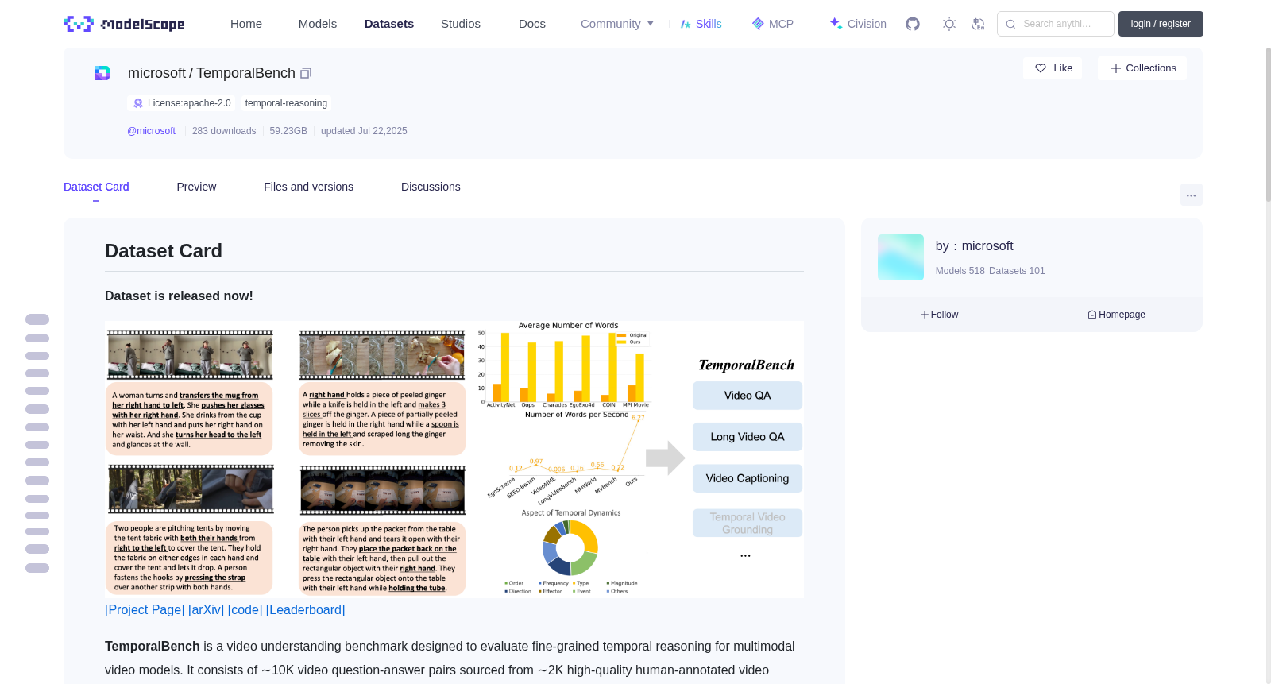The width and height of the screenshot is (1271, 684).
Task: Open the MCP page
Action: [x=773, y=24]
